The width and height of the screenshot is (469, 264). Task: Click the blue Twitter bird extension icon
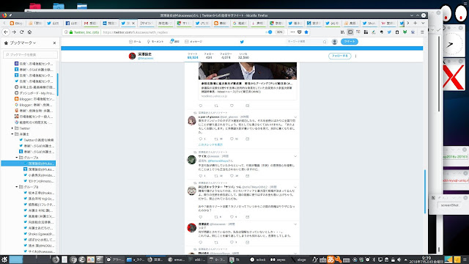389,32
